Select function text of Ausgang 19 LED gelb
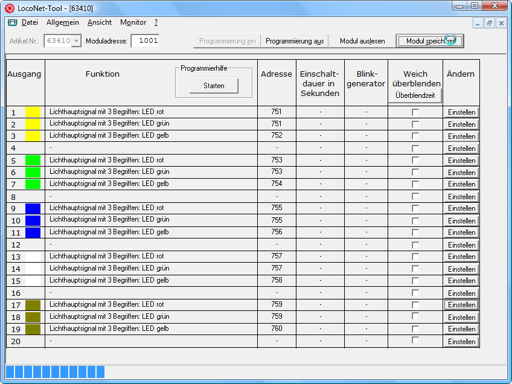The width and height of the screenshot is (512, 384). tap(109, 328)
